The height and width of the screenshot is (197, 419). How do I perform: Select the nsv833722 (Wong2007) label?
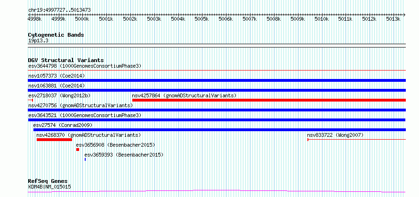click(x=335, y=135)
